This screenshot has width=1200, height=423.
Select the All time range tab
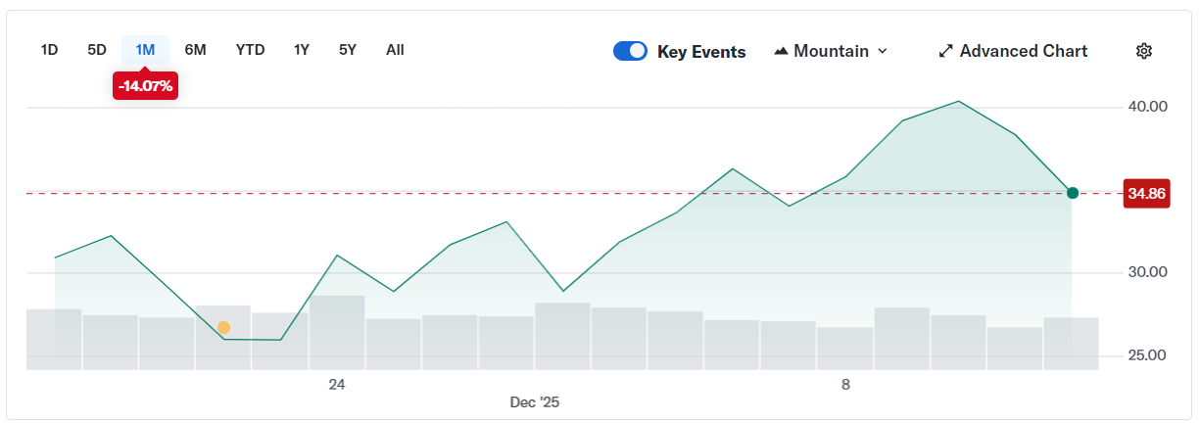[395, 50]
